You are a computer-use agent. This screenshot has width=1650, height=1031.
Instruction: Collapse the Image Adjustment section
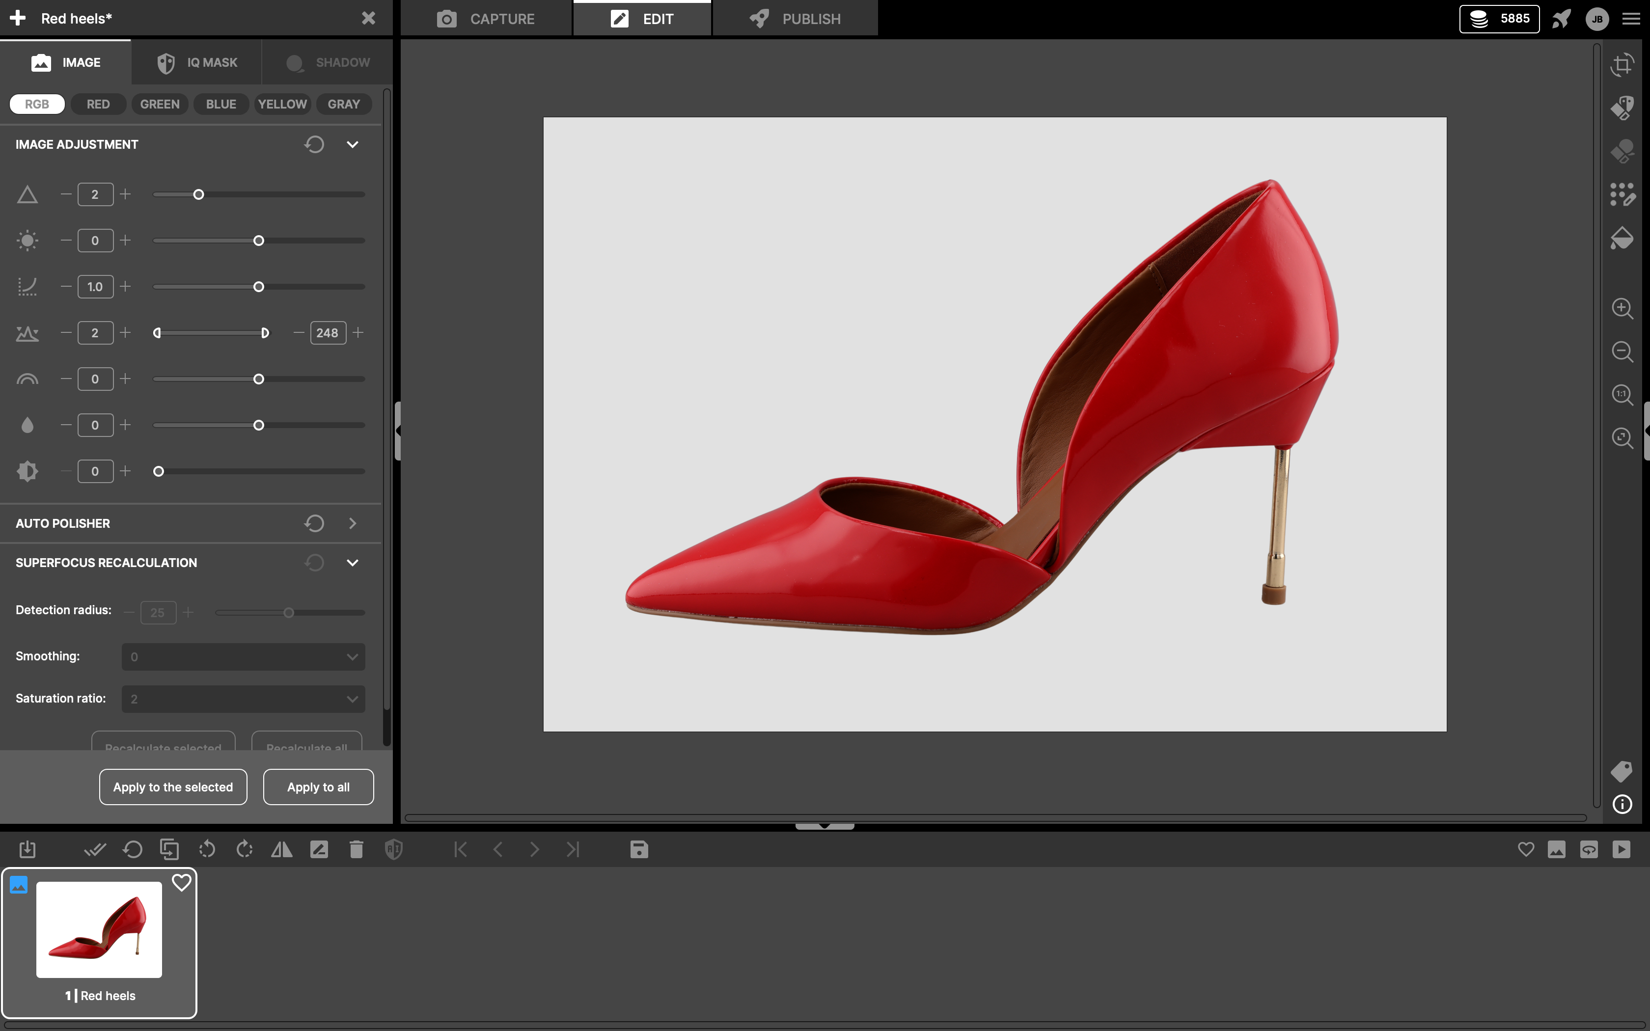[x=353, y=144]
